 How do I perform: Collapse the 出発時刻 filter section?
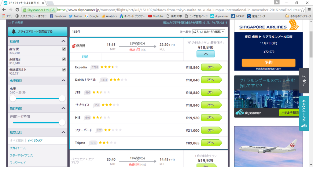[63, 80]
